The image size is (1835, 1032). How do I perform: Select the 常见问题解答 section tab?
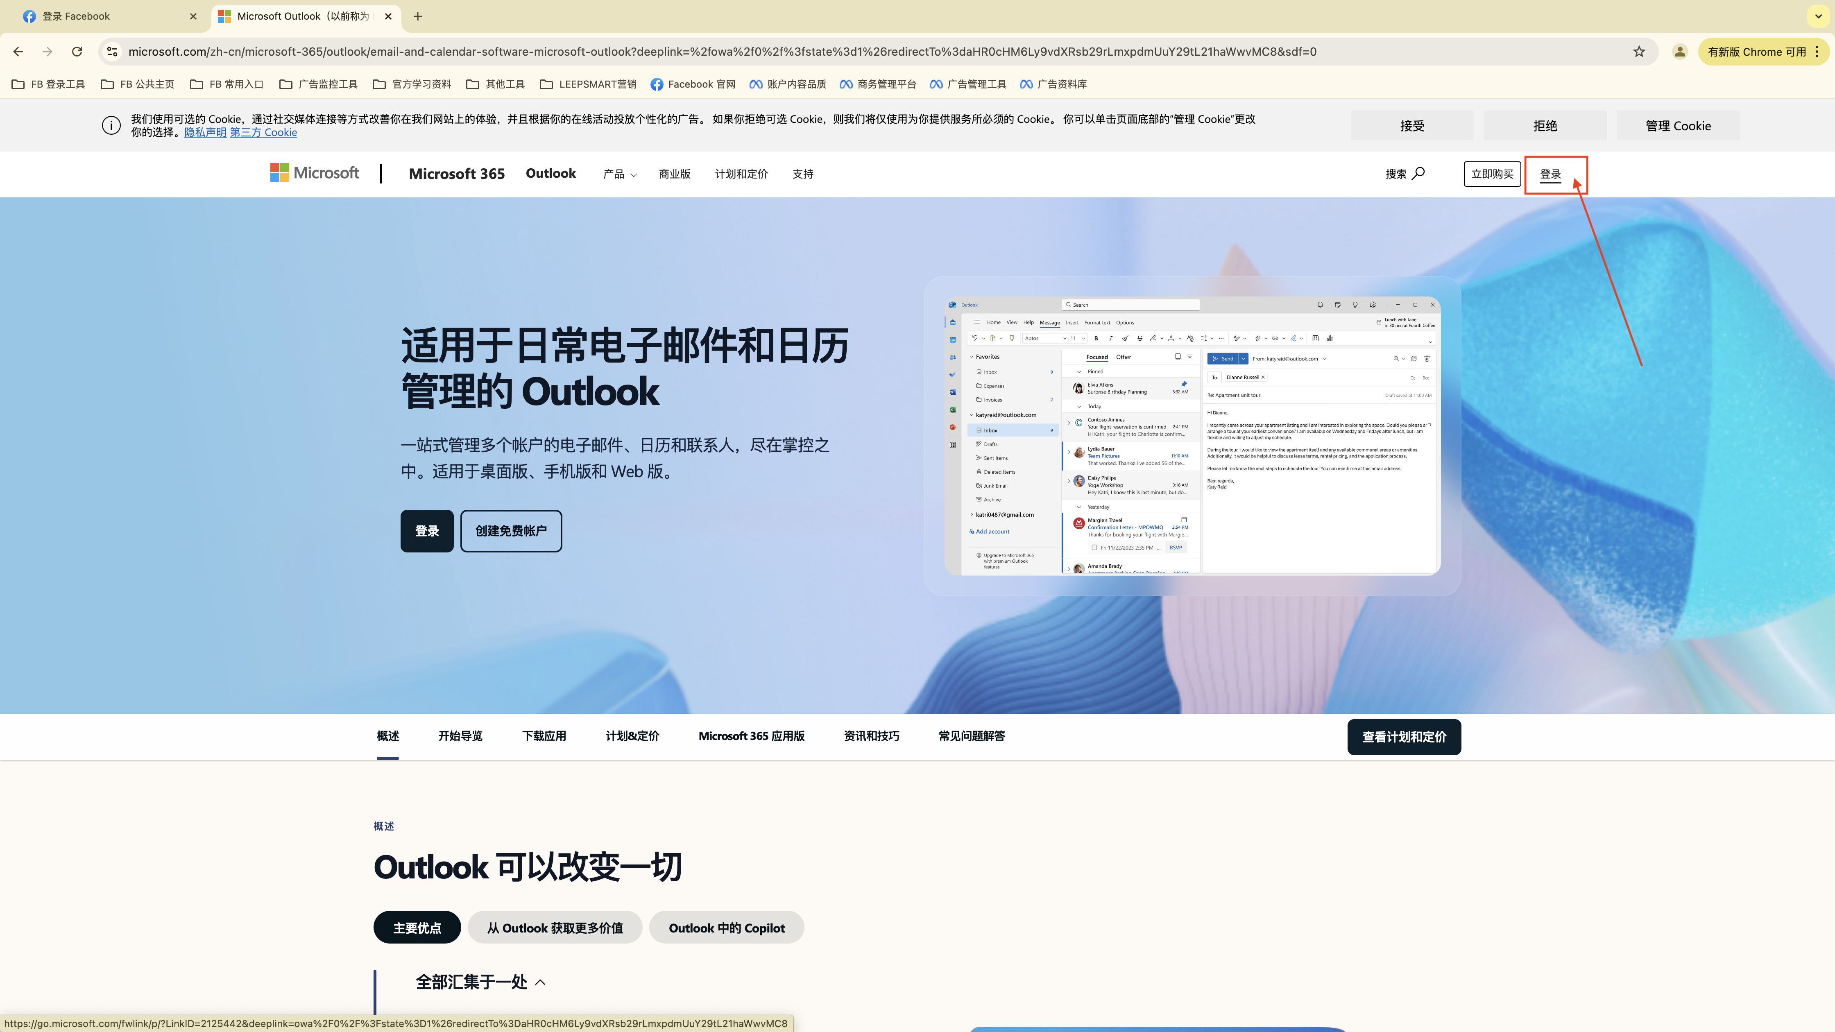[x=972, y=736]
